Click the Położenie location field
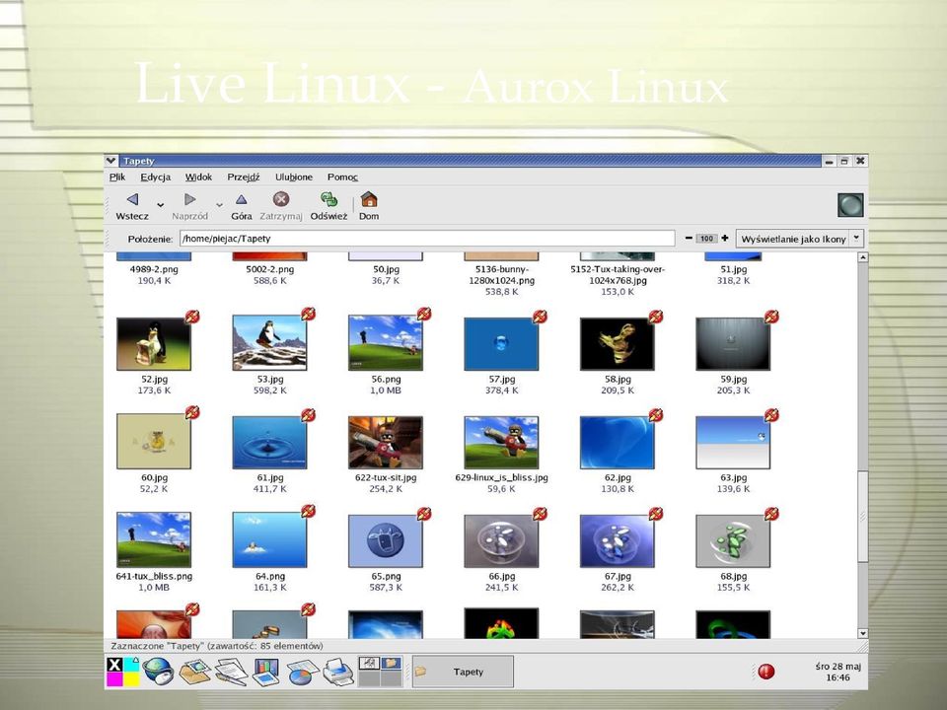Screen dimensions: 947x710 point(427,239)
